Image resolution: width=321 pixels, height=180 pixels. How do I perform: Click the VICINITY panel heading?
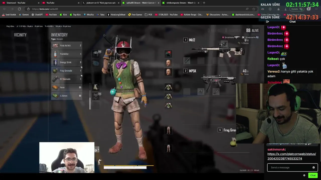point(20,35)
